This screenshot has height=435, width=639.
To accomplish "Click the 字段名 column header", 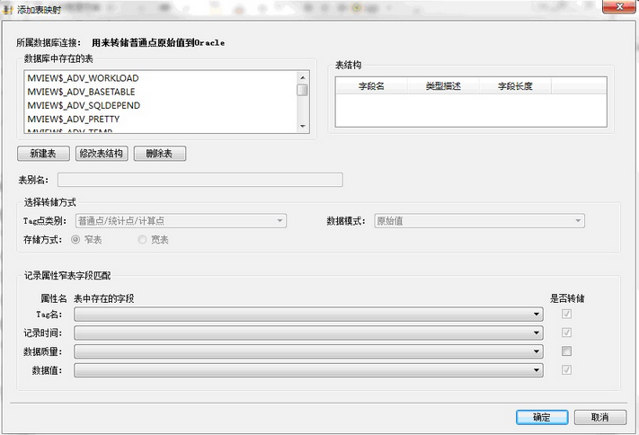I will (371, 86).
